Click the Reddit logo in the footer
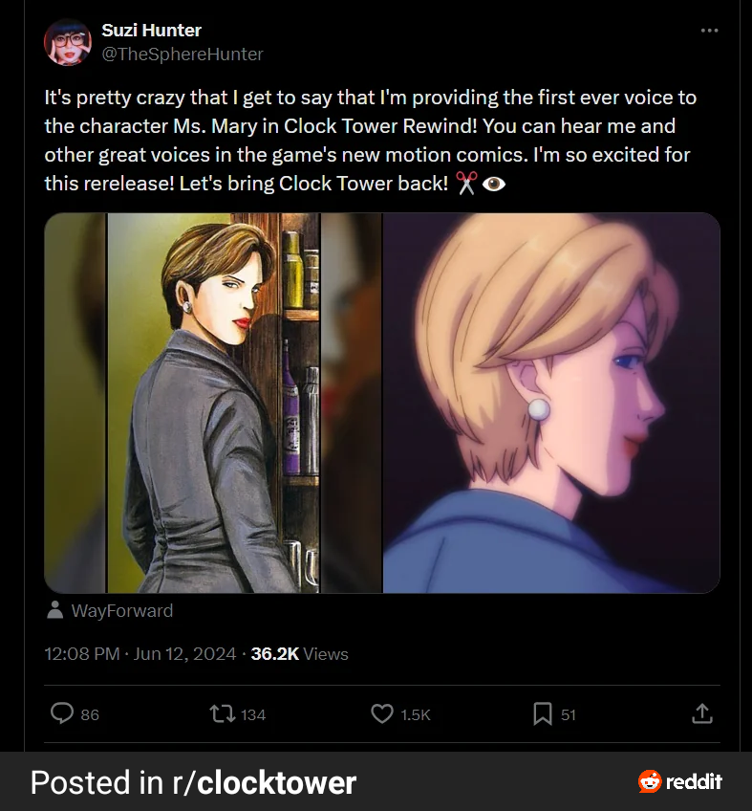This screenshot has height=811, width=752. 679,782
